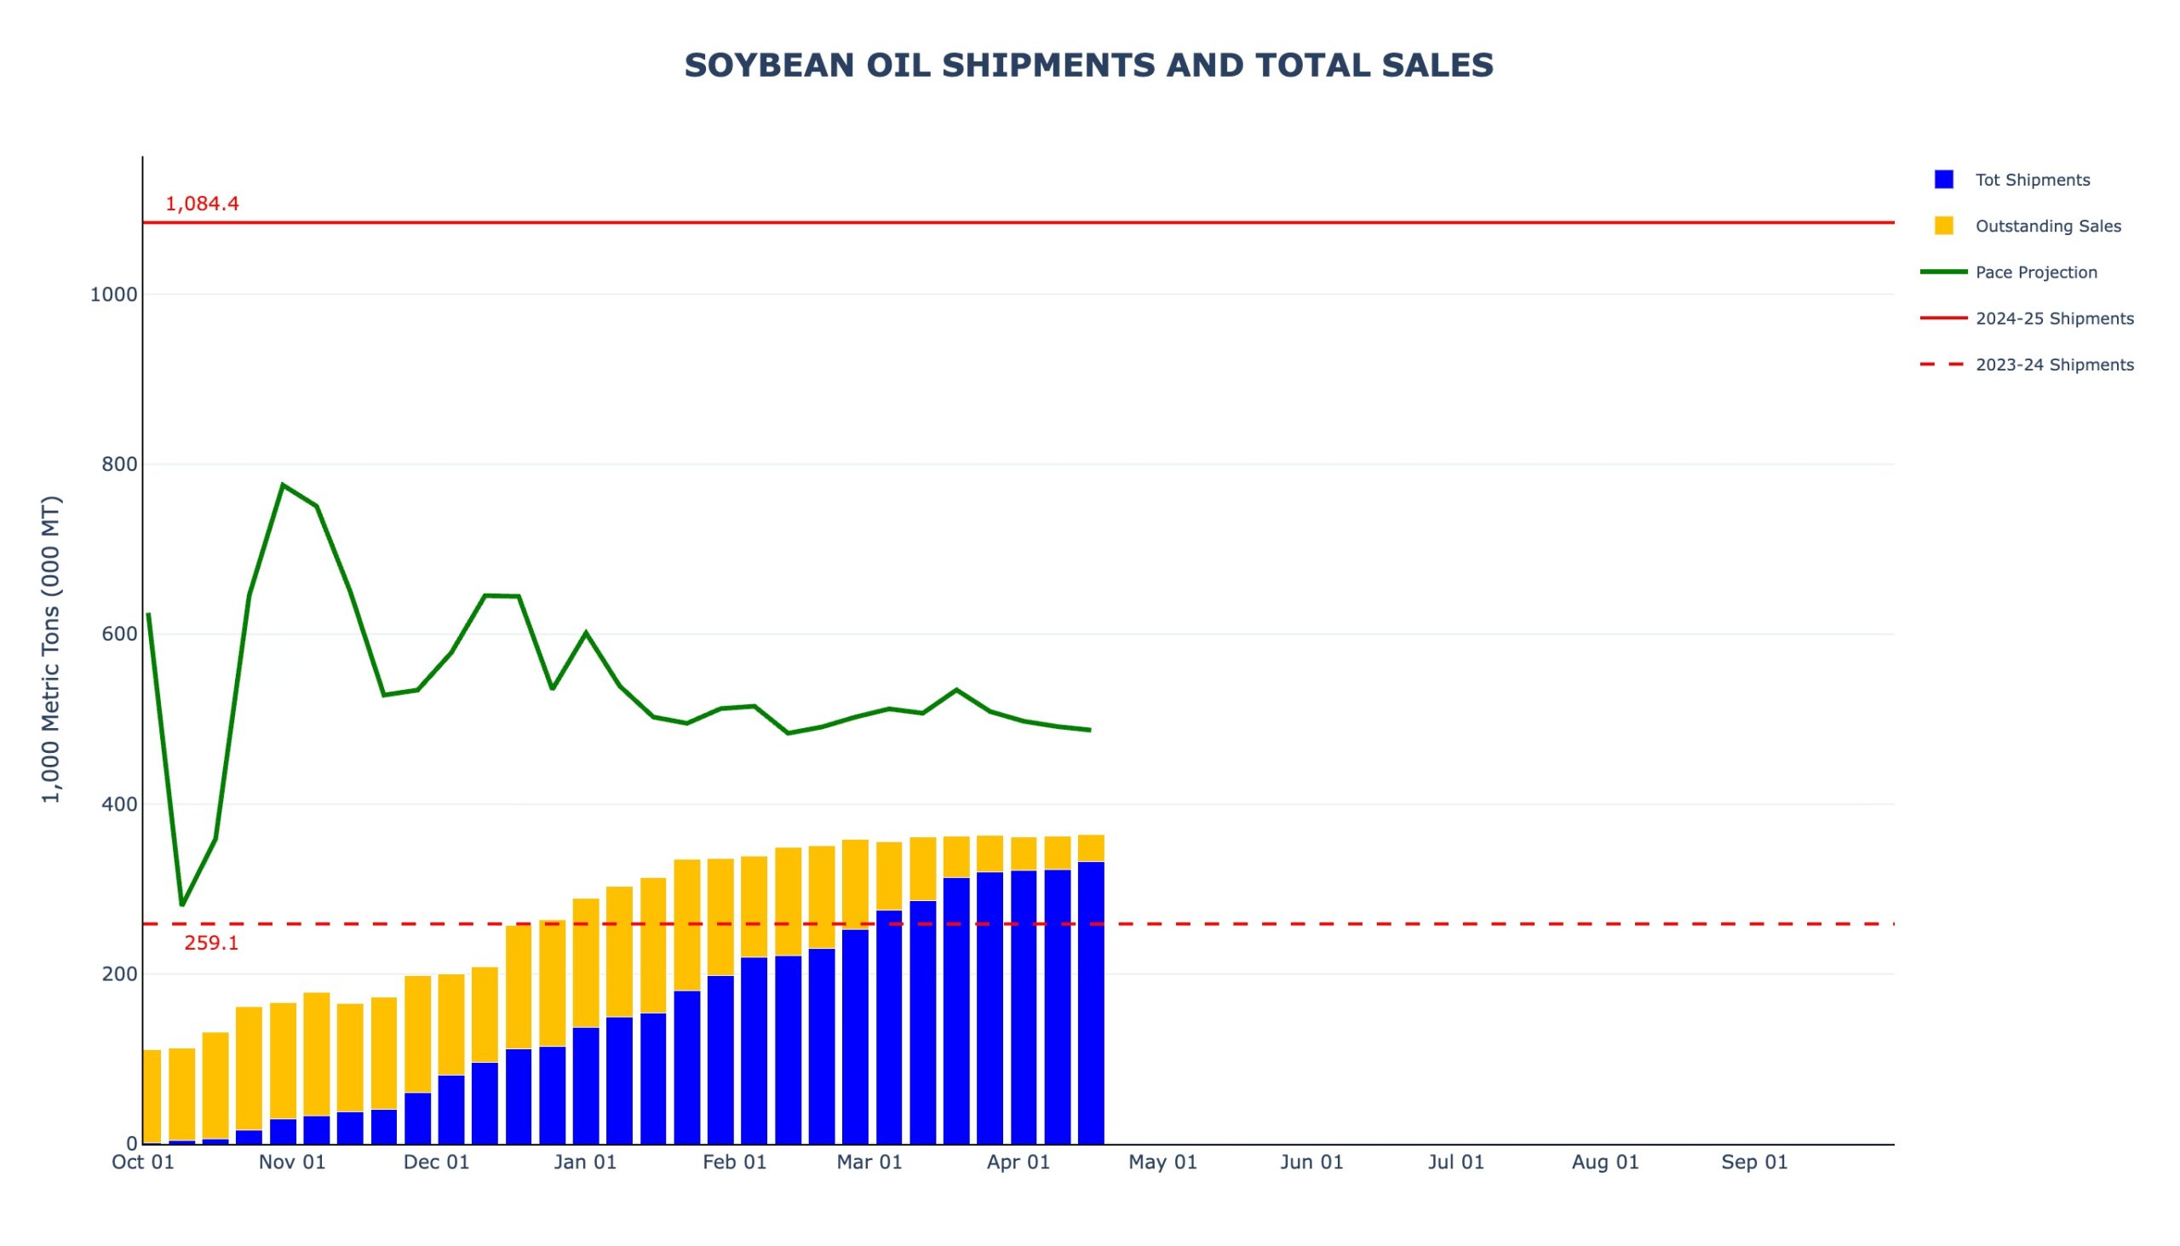The width and height of the screenshot is (2180, 1246).
Task: Click the green Pace Projection legend line icon
Action: (1944, 273)
